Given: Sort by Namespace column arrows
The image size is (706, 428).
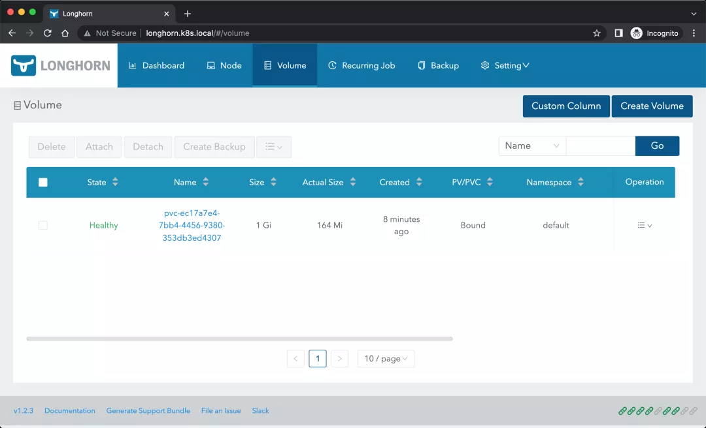Looking at the screenshot, I should click(580, 183).
